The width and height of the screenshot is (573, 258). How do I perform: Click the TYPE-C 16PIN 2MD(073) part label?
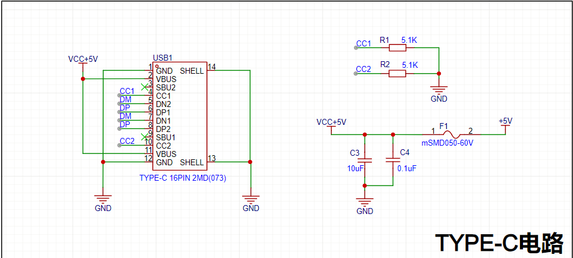coord(183,178)
